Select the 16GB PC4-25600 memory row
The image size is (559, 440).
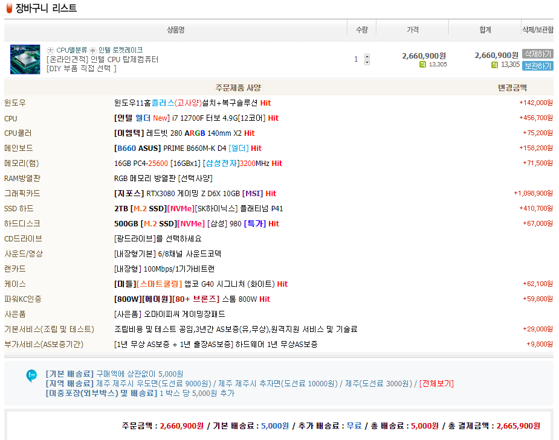click(x=198, y=164)
